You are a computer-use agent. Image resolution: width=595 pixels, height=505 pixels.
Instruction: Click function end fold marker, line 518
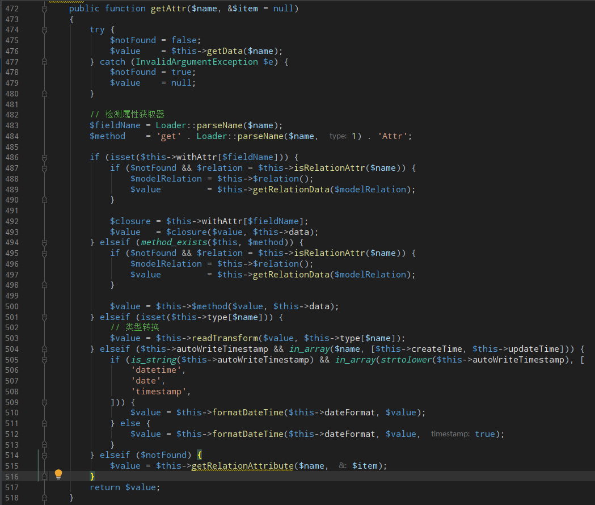pyautogui.click(x=44, y=498)
